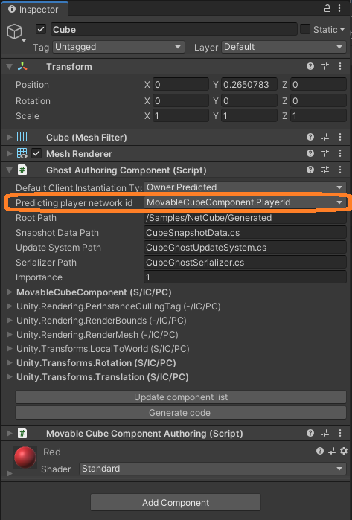Open the Inspector tab kebab menu
This screenshot has height=520, width=352.
tap(339, 9)
